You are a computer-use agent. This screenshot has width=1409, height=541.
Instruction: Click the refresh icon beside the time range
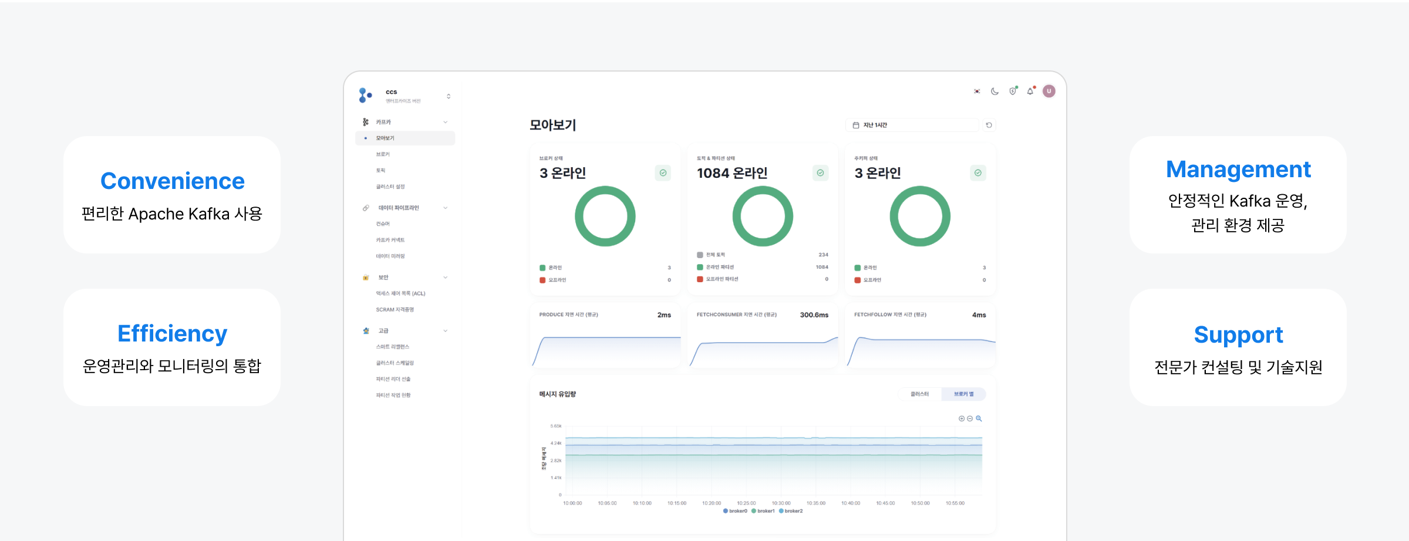coord(989,125)
